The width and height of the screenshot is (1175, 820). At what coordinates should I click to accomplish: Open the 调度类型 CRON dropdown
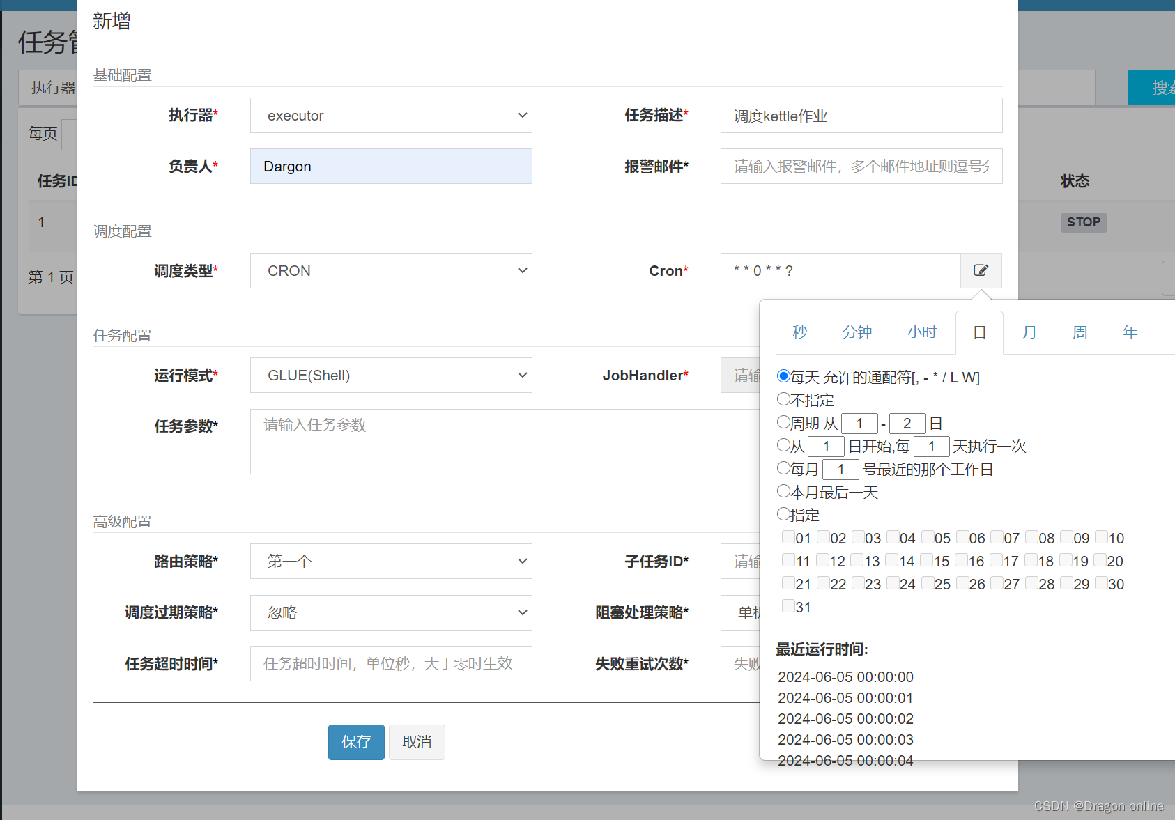pyautogui.click(x=391, y=271)
